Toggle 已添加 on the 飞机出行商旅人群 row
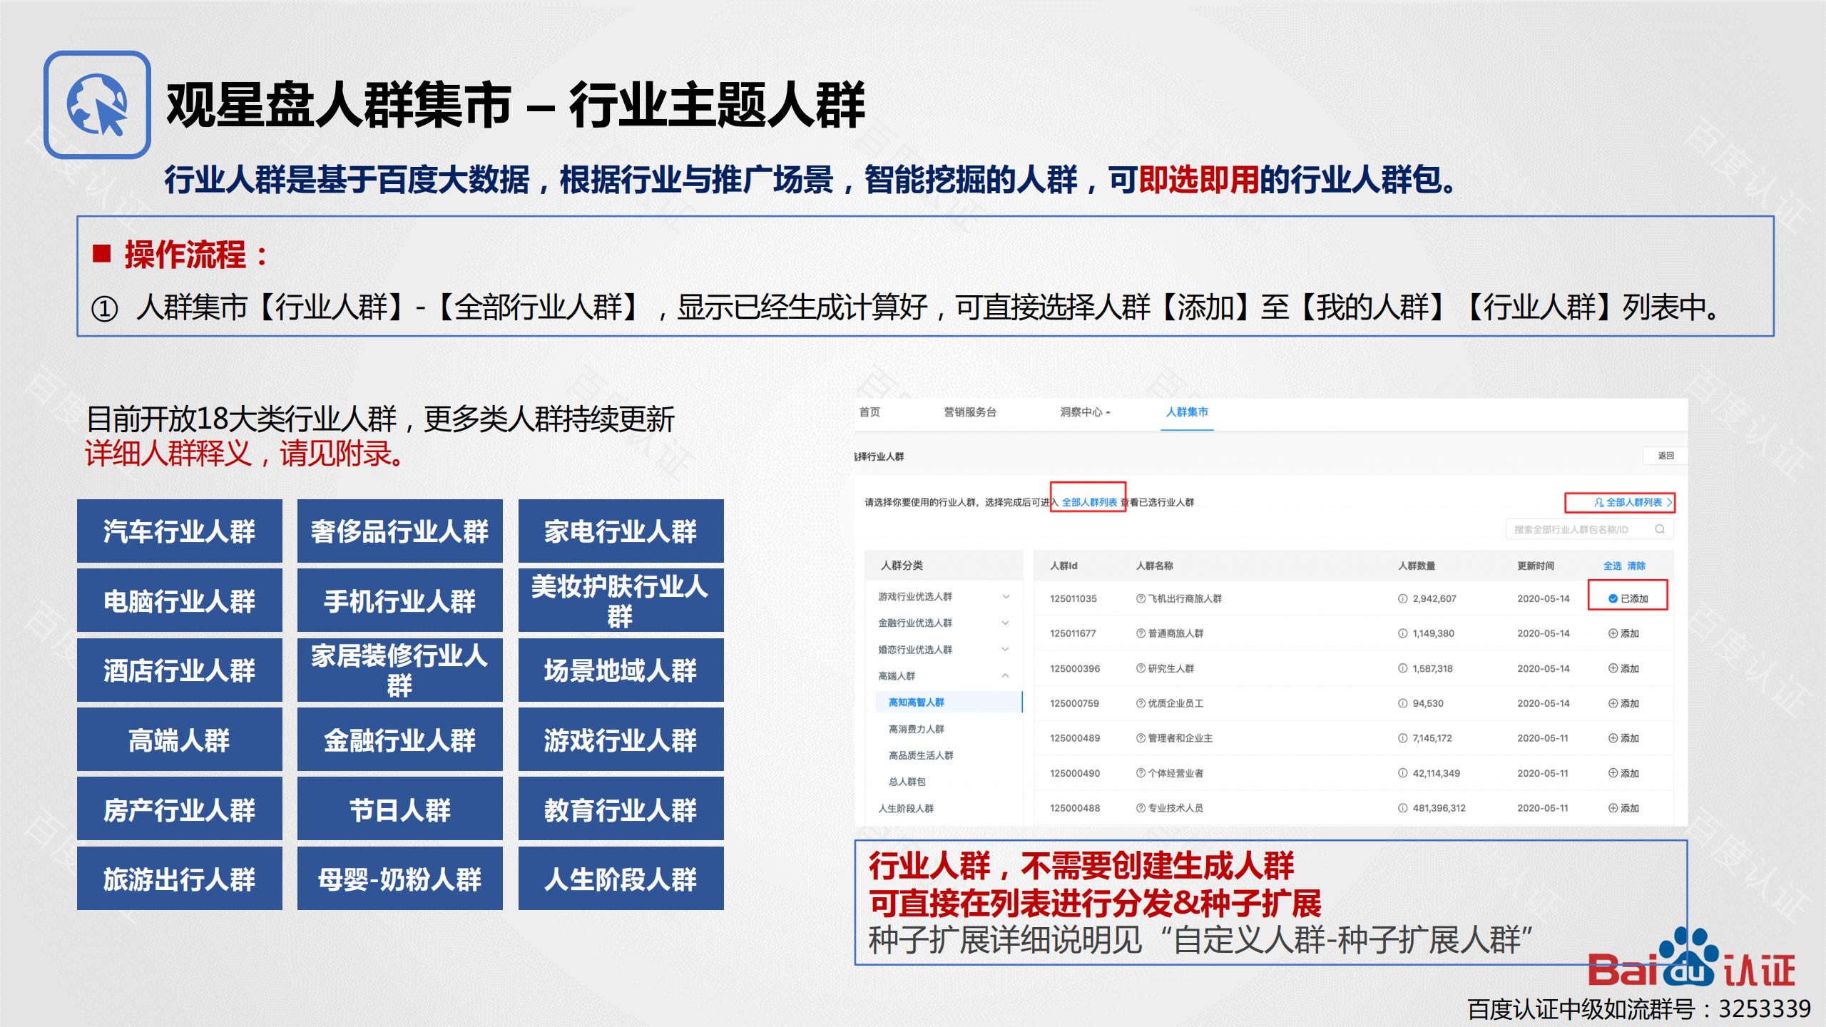This screenshot has height=1027, width=1826. click(x=1628, y=598)
